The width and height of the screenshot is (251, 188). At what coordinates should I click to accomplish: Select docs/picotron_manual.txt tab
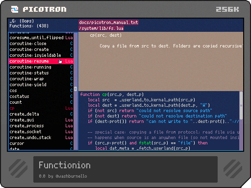108,23
